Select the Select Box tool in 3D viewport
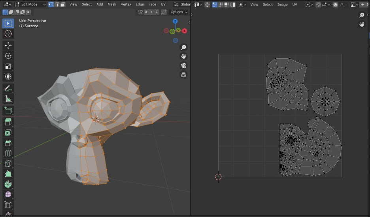This screenshot has width=370, height=217. [8, 23]
